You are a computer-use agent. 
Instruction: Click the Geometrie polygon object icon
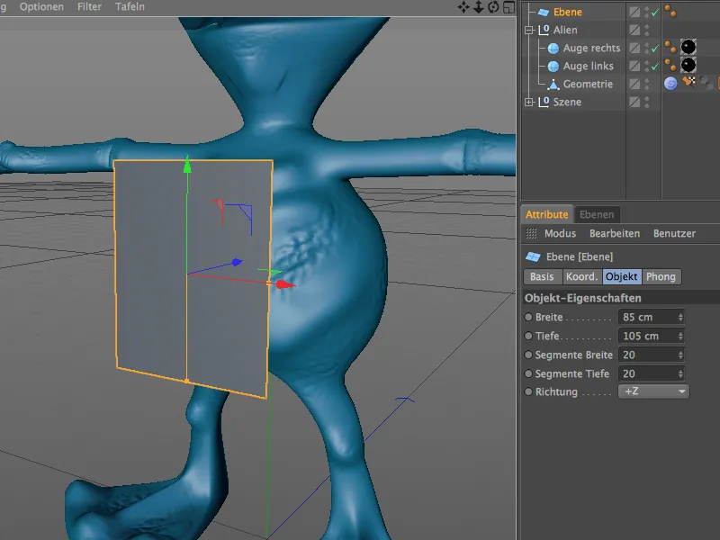click(x=553, y=84)
